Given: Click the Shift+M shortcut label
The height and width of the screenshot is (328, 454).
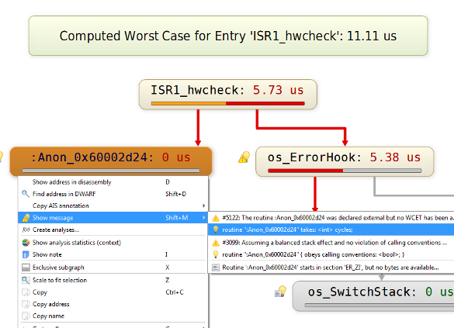Looking at the screenshot, I should coord(177,218).
